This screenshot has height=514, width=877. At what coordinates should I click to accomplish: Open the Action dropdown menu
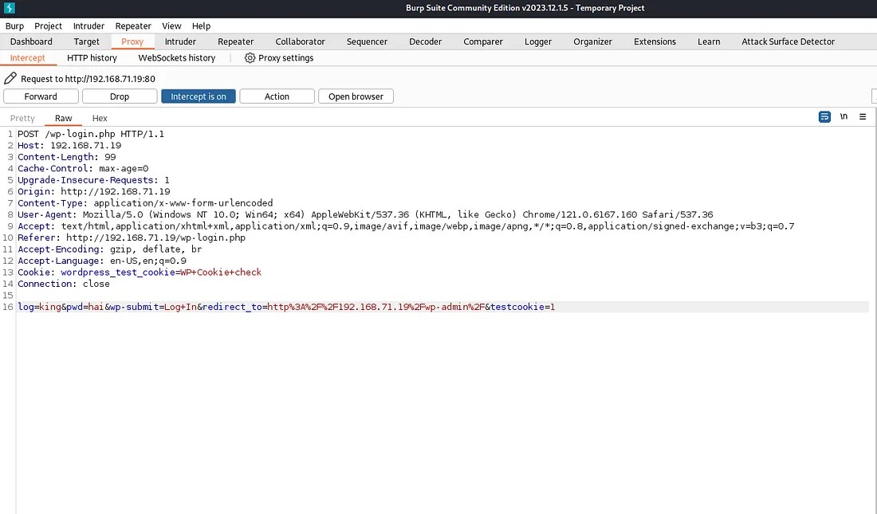click(277, 96)
